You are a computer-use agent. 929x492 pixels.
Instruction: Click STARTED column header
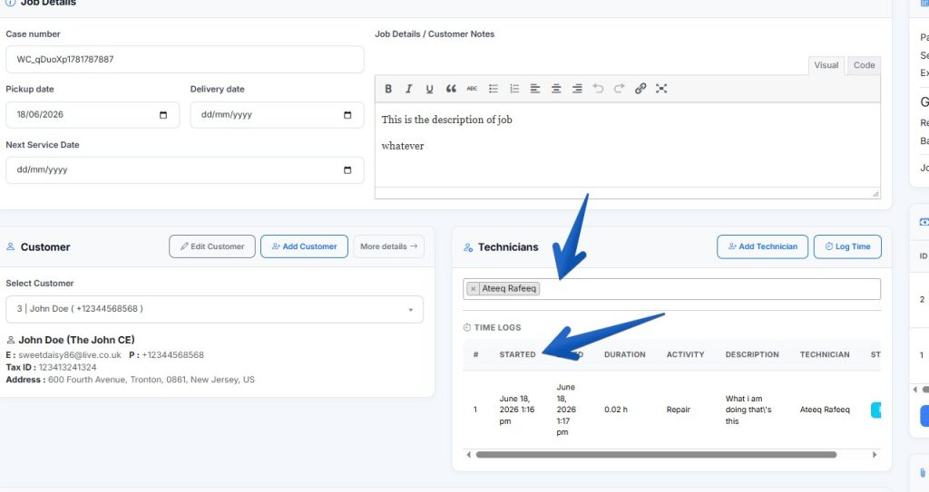pos(517,354)
